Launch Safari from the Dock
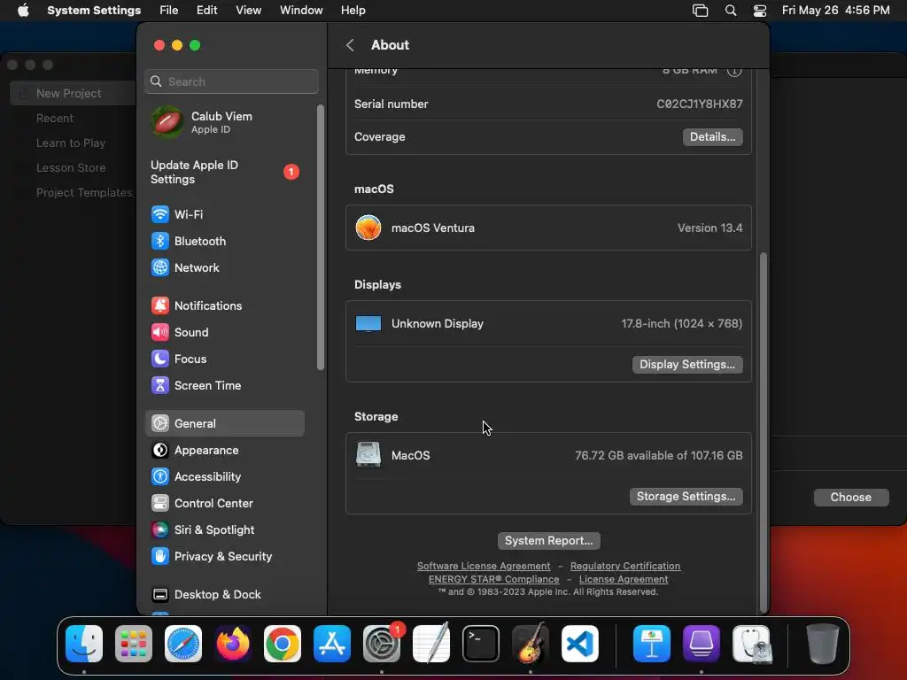907x680 pixels. (x=183, y=644)
